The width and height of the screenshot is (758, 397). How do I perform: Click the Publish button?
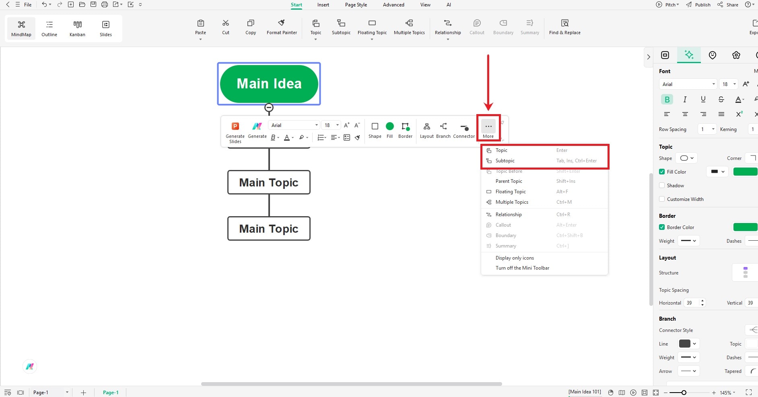point(698,5)
